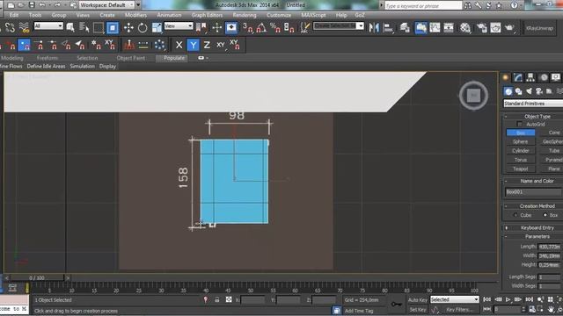Open the Edit menu
Screen dimensions: 563x316
point(14,15)
